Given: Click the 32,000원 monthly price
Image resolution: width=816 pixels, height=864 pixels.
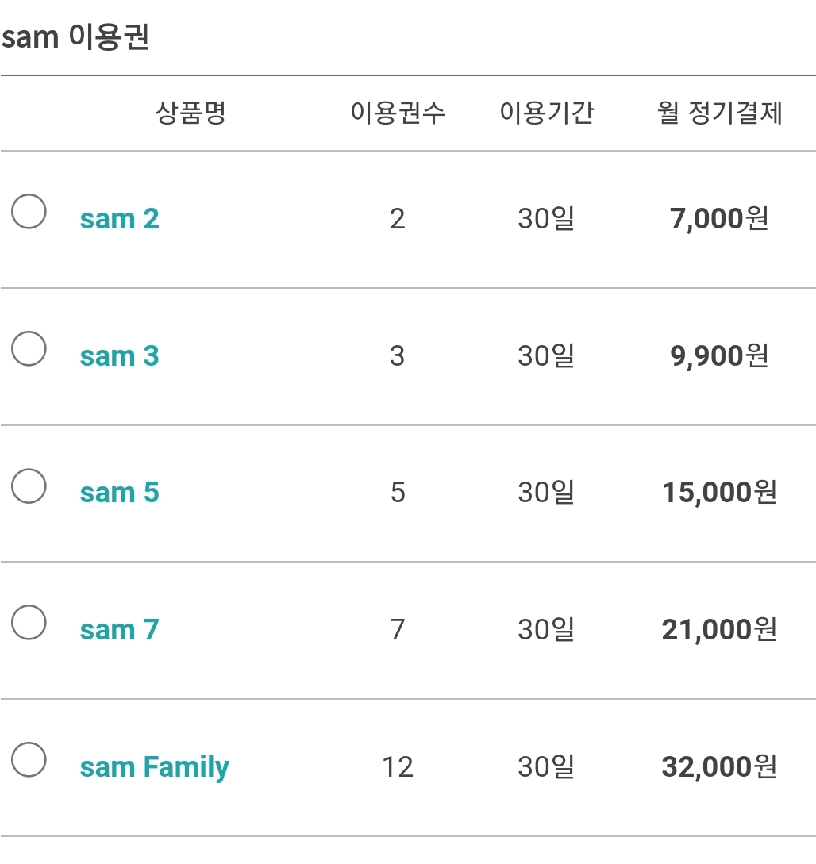Looking at the screenshot, I should pyautogui.click(x=719, y=767).
